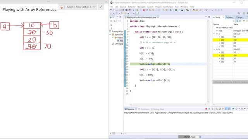The width and height of the screenshot is (248, 139).
Task: Maximize the Debug view panel
Action: (x=121, y=17)
